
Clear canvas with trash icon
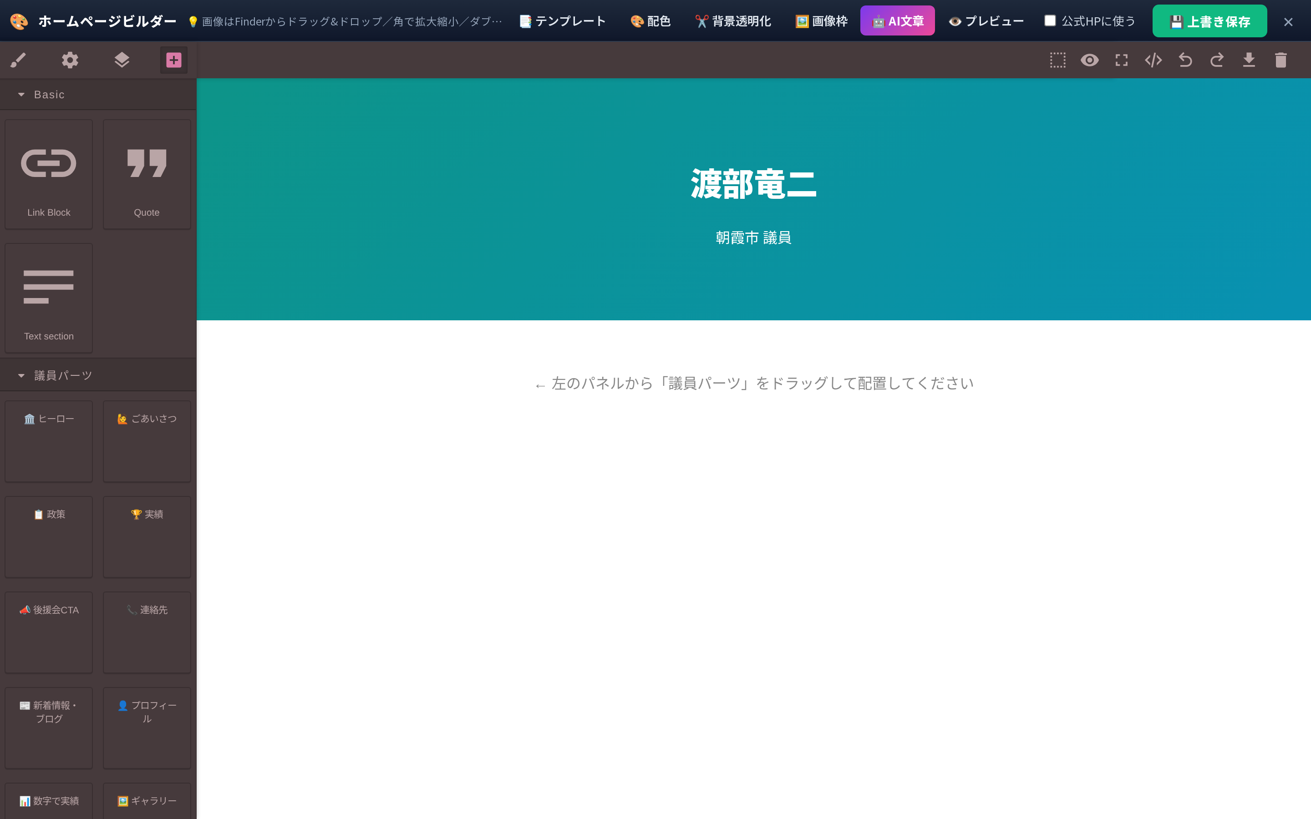coord(1281,60)
